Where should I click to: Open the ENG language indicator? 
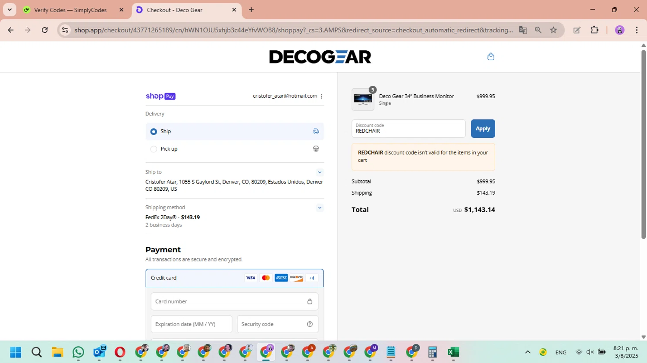561,352
